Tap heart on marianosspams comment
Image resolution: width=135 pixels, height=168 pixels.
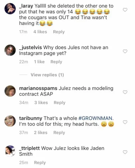pyautogui.click(x=125, y=92)
